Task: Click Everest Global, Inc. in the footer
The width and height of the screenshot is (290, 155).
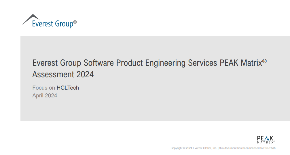Action: [205, 148]
